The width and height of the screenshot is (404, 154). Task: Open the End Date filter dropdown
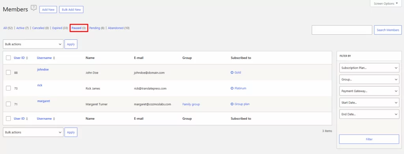tap(369, 114)
